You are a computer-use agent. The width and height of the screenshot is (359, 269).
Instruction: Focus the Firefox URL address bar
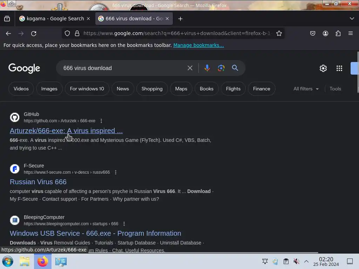click(x=177, y=33)
